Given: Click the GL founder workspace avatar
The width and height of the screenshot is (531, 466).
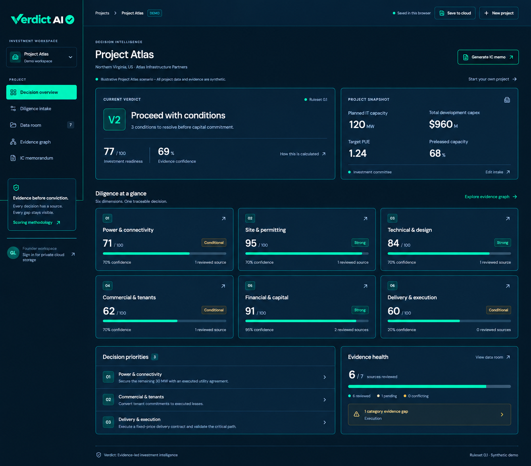Looking at the screenshot, I should [13, 253].
